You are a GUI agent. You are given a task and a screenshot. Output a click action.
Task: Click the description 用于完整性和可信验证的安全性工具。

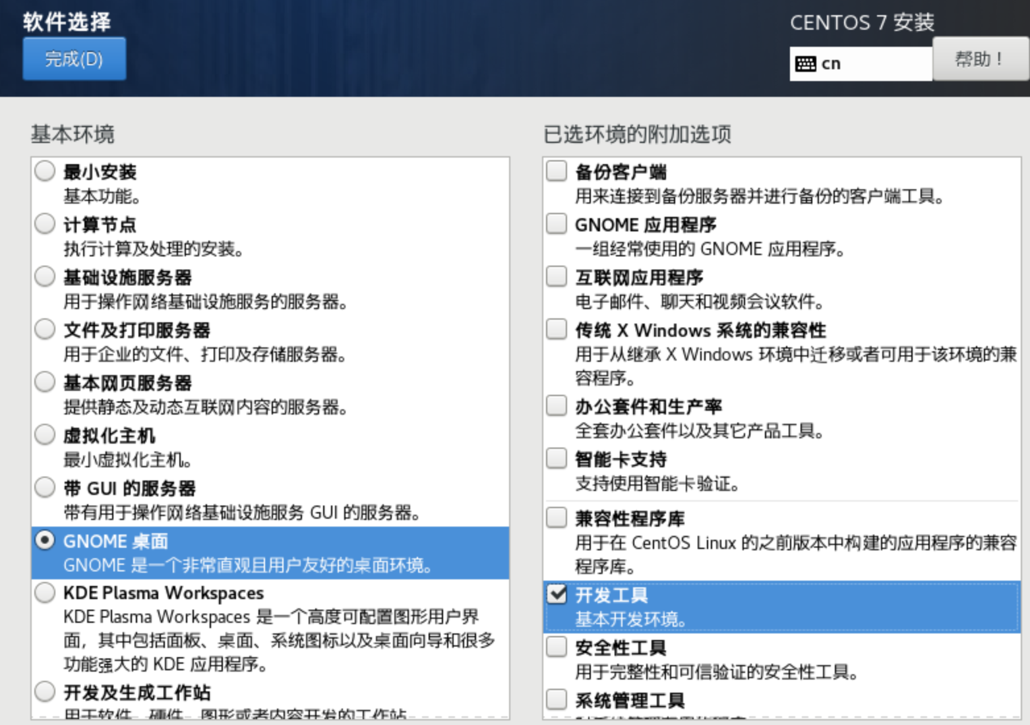click(x=717, y=672)
